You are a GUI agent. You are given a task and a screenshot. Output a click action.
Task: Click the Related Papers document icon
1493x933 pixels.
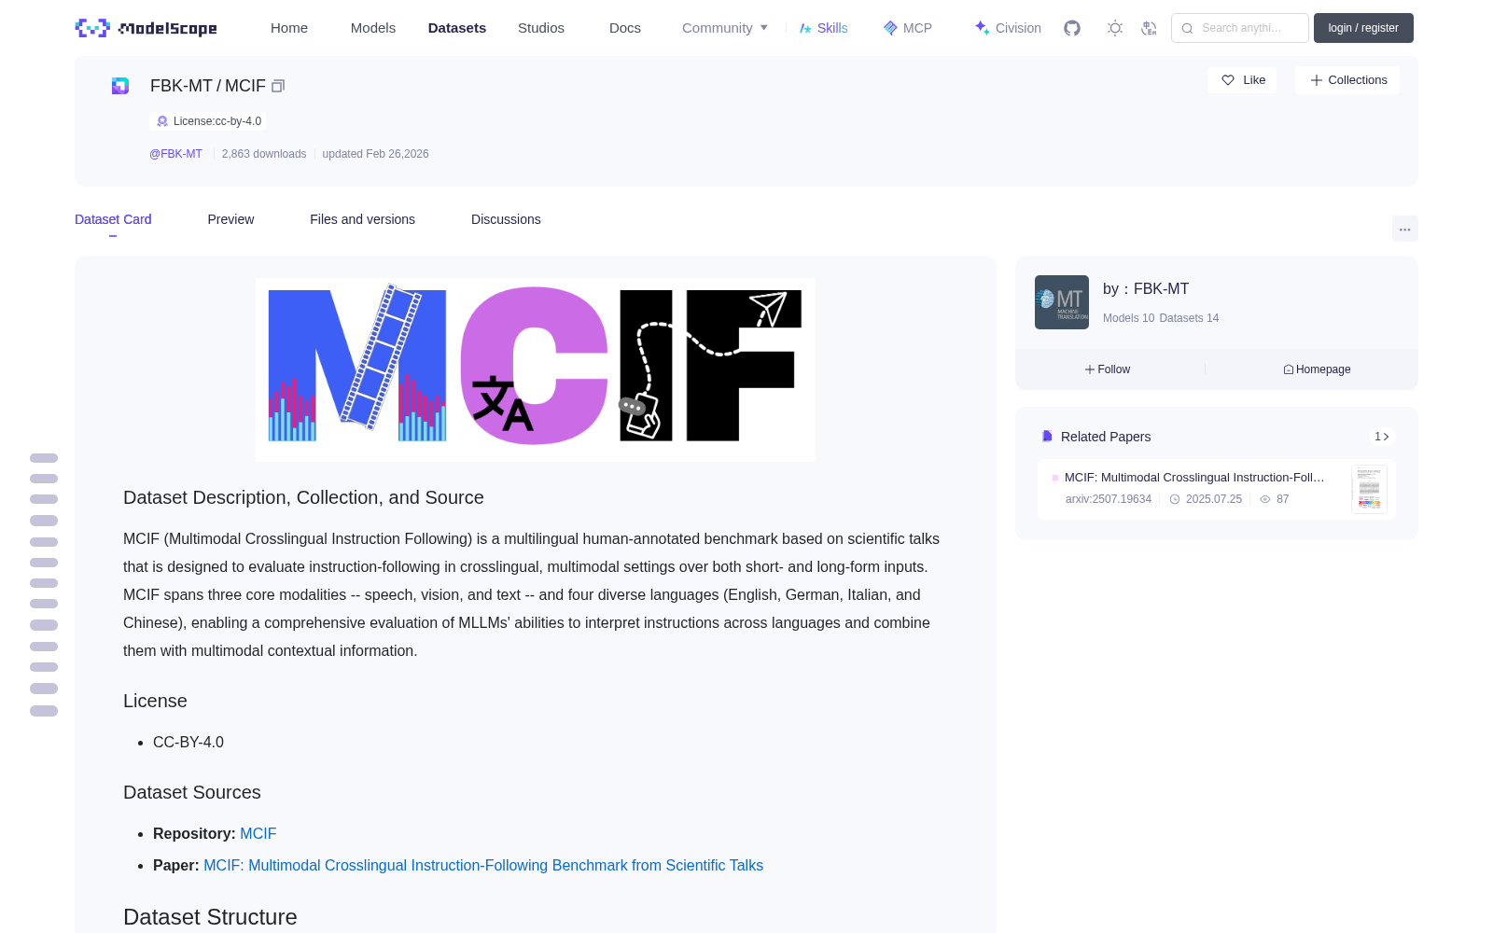tap(1047, 437)
